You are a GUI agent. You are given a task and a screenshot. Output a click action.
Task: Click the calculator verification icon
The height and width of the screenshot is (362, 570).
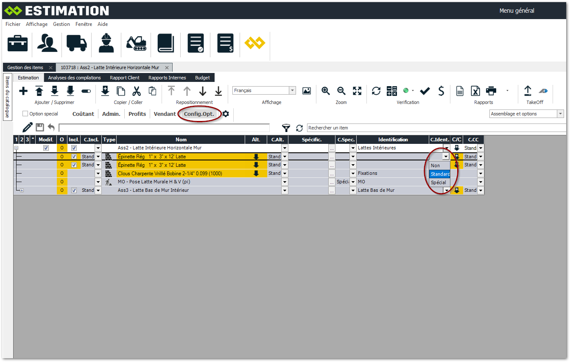point(391,91)
